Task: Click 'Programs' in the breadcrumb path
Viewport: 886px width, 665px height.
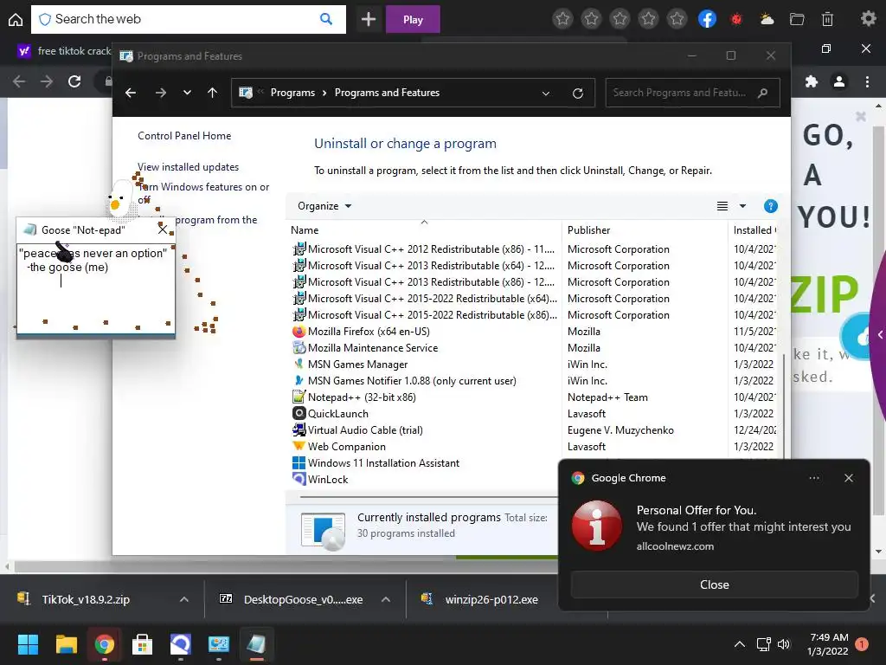Action: [292, 93]
